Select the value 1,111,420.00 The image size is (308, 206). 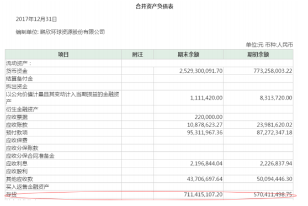(206, 98)
